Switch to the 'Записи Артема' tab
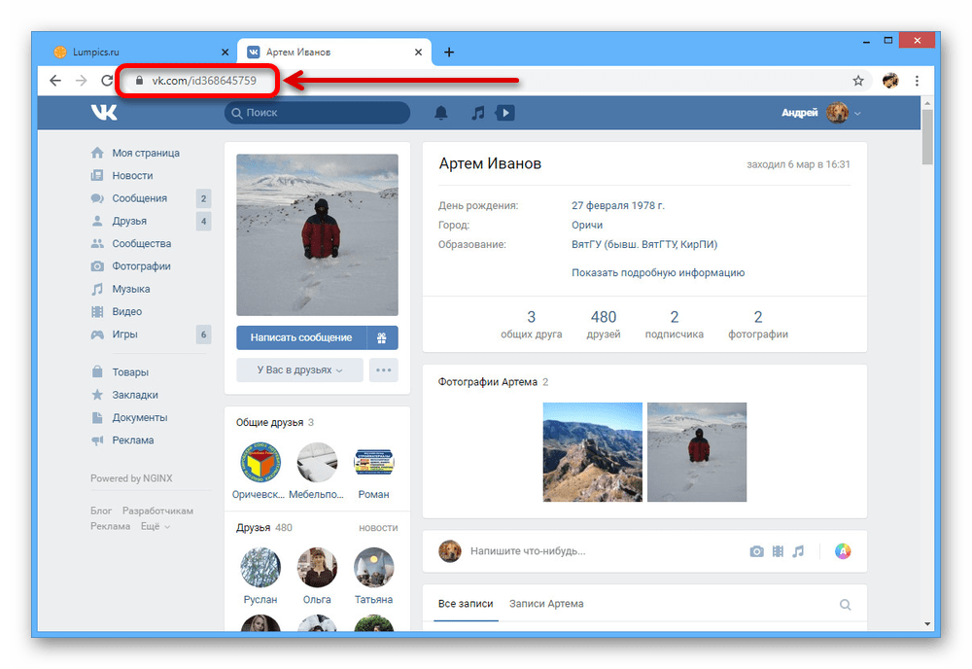Viewport: 972px width, 669px height. pos(546,603)
